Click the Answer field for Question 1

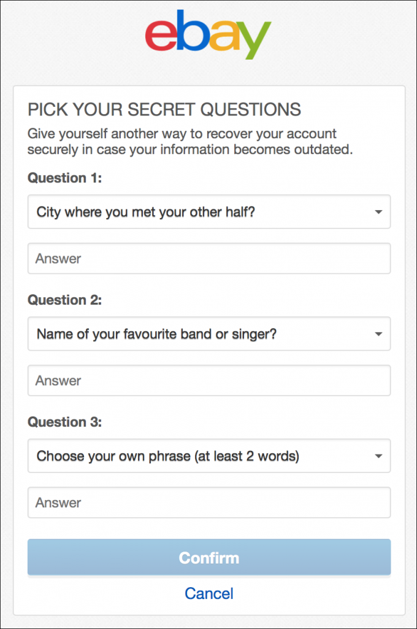click(208, 258)
